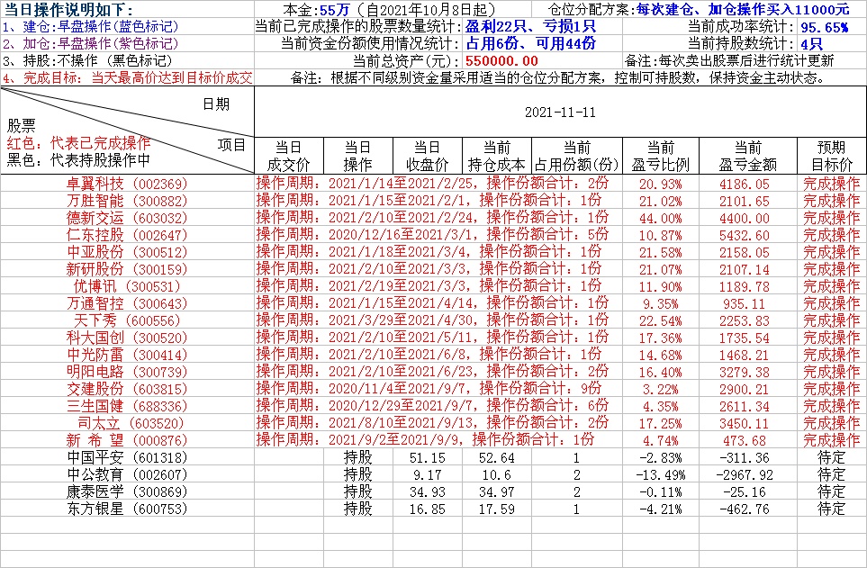This screenshot has height=568, width=867.
Task: Click the 三生国健 (688336) cell
Action: [x=127, y=407]
